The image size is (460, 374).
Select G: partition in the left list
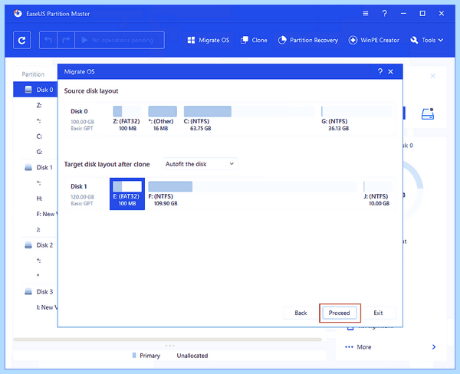(39, 152)
